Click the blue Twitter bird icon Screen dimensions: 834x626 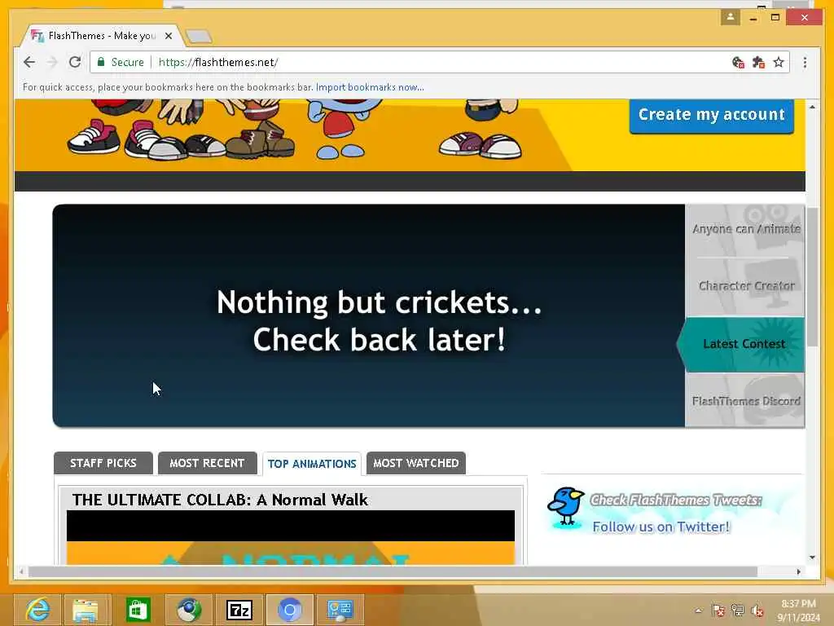point(566,507)
